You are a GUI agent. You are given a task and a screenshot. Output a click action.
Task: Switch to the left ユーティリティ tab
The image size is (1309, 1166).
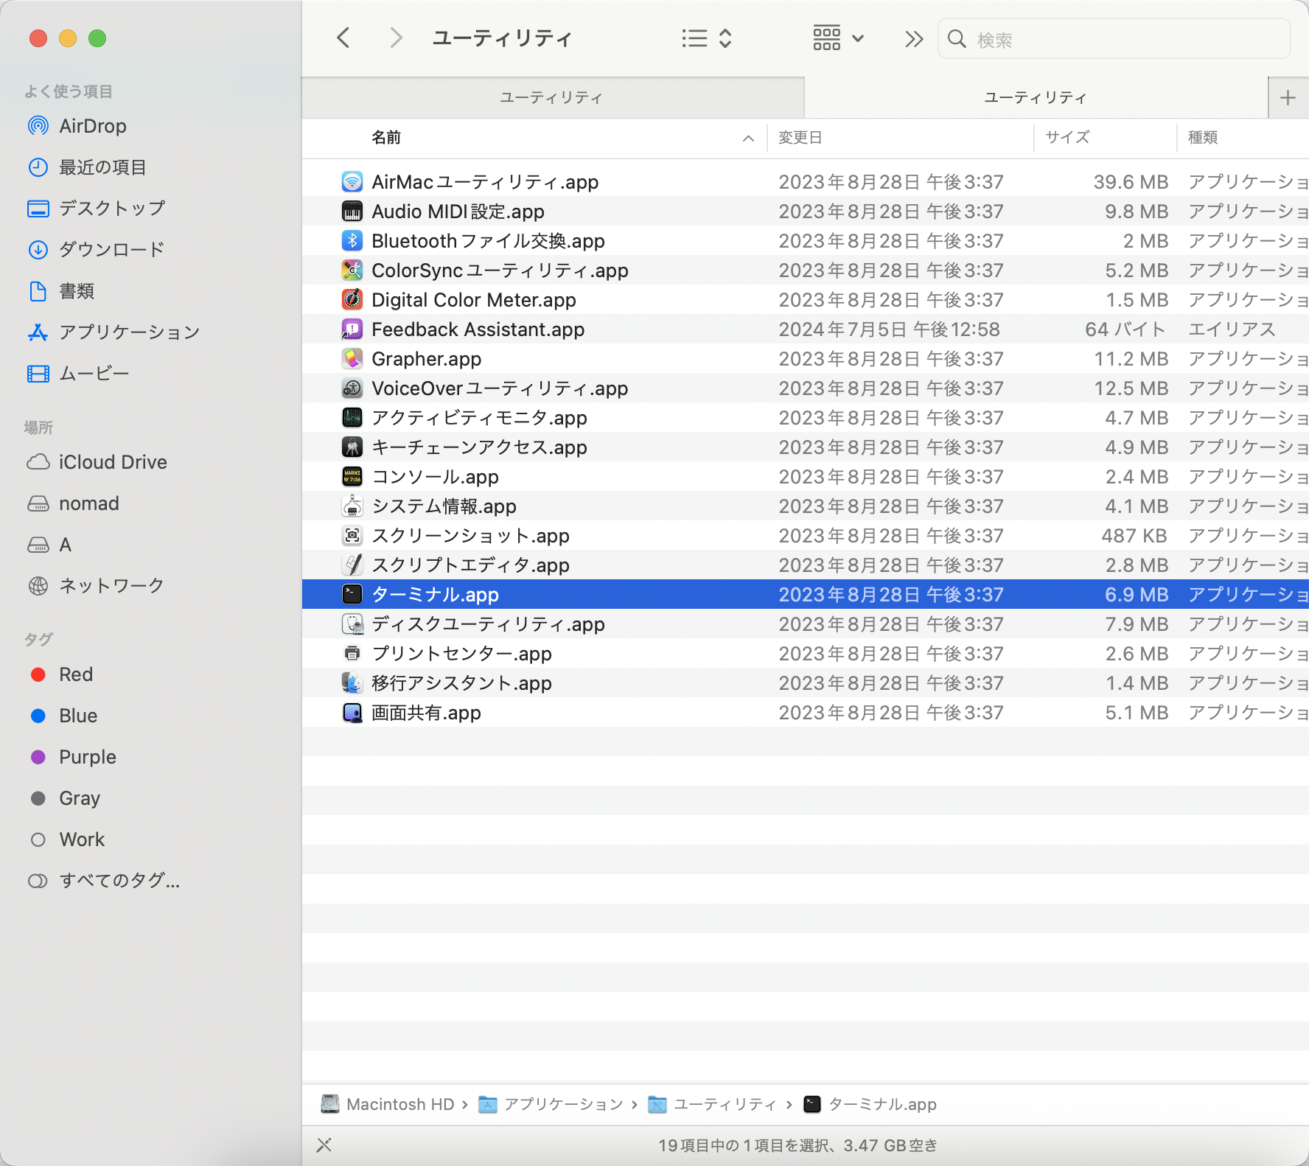pyautogui.click(x=551, y=97)
